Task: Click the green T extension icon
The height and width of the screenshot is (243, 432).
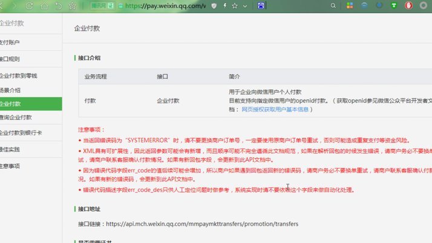Action: pos(394,5)
